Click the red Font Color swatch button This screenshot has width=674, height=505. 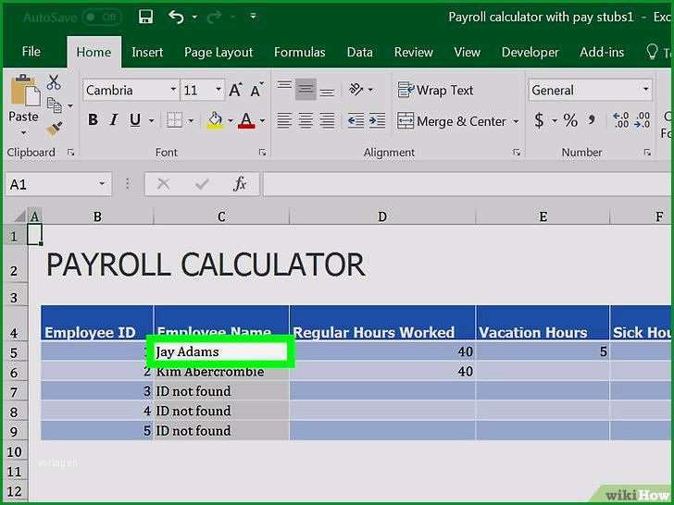click(x=246, y=120)
